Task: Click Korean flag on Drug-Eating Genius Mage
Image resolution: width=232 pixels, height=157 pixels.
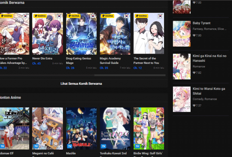Action: click(93, 16)
